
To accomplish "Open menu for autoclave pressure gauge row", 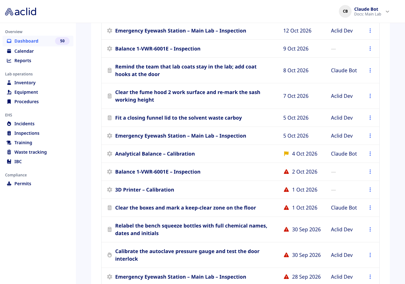I will coord(370,255).
